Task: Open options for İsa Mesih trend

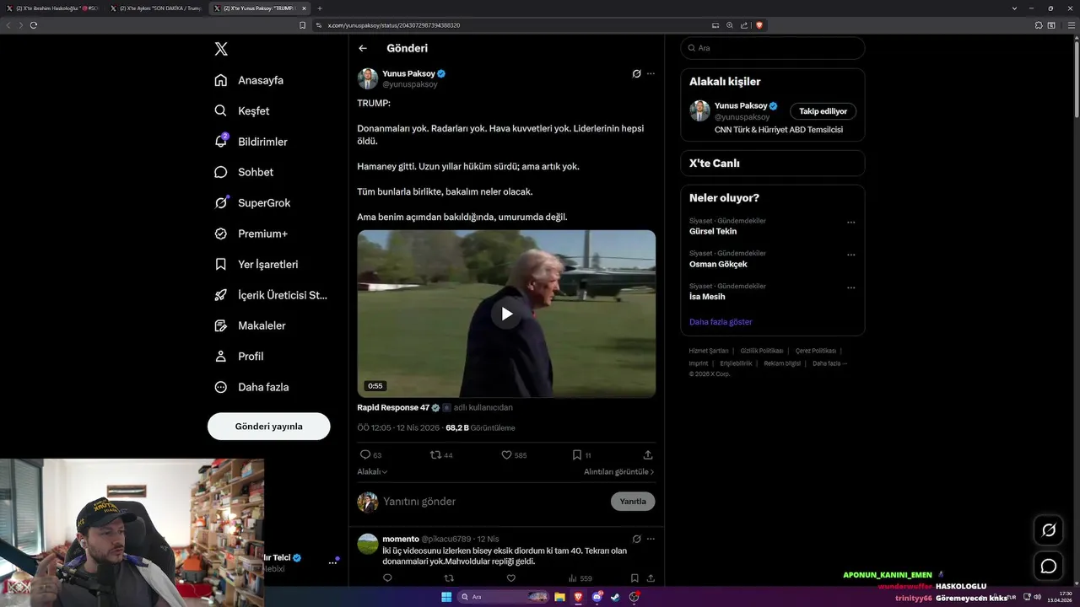Action: tap(850, 287)
